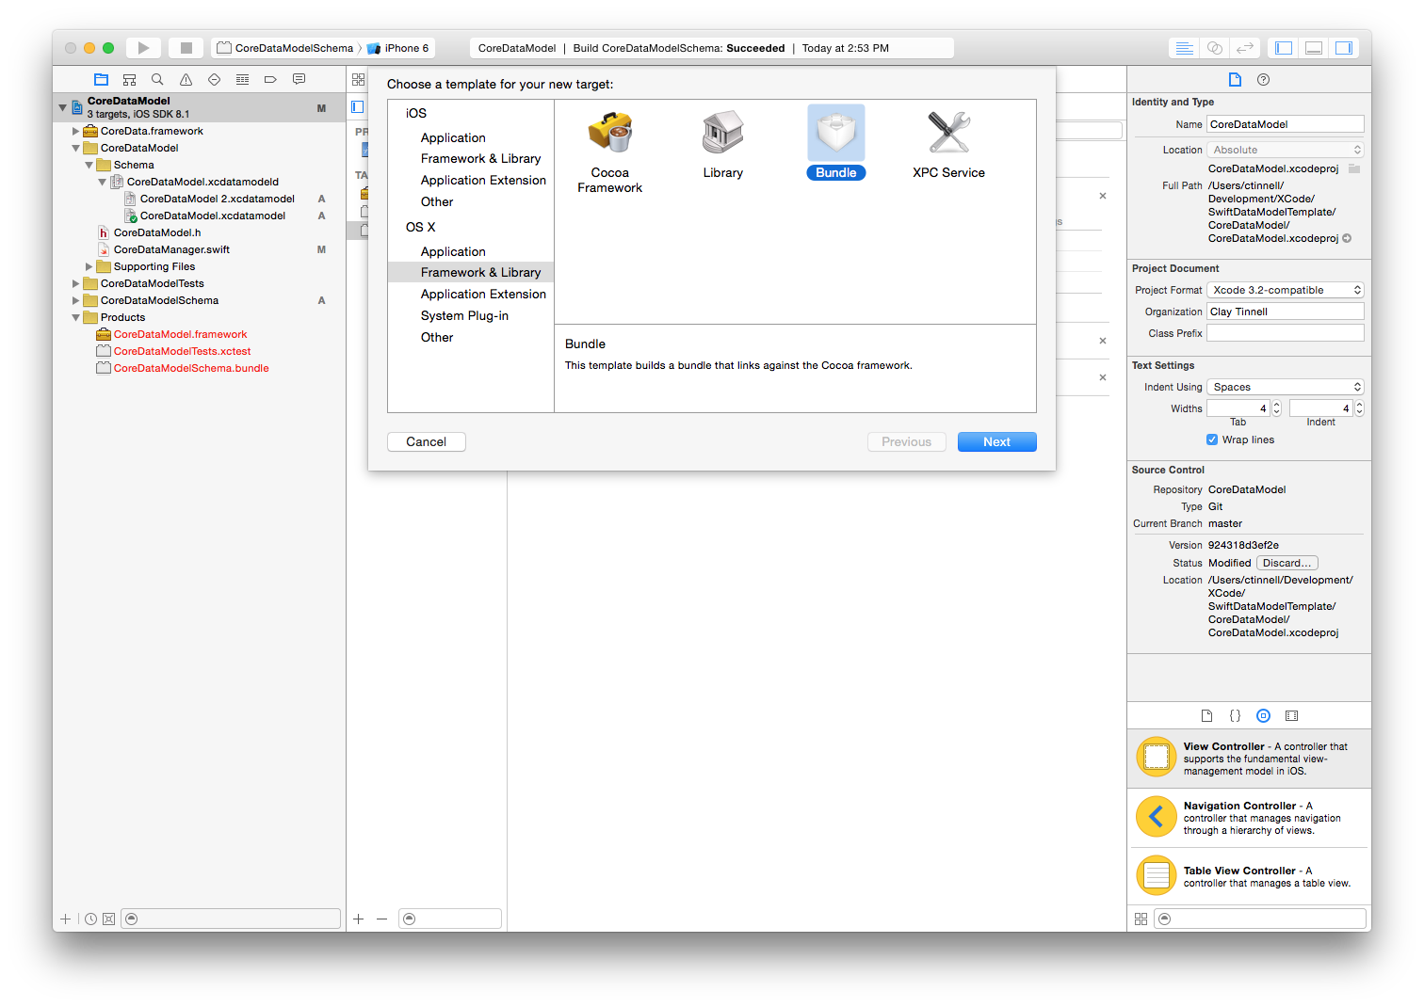The image size is (1424, 1007).
Task: Select the View Controller library object
Action: [x=1249, y=758]
